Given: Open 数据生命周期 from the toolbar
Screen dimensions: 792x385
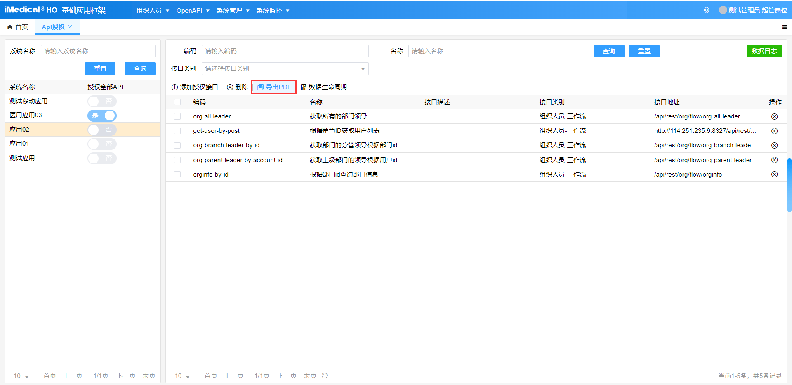Looking at the screenshot, I should click(x=324, y=87).
